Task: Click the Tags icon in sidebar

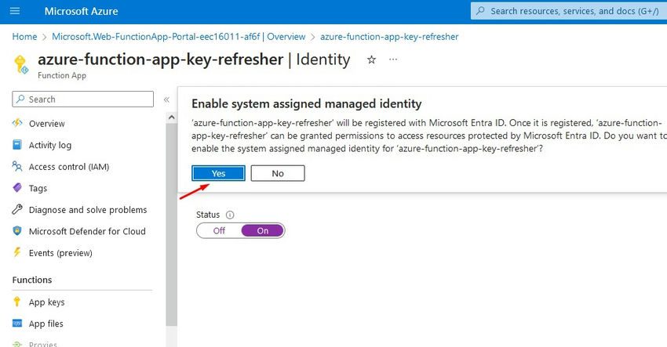Action: [x=17, y=188]
